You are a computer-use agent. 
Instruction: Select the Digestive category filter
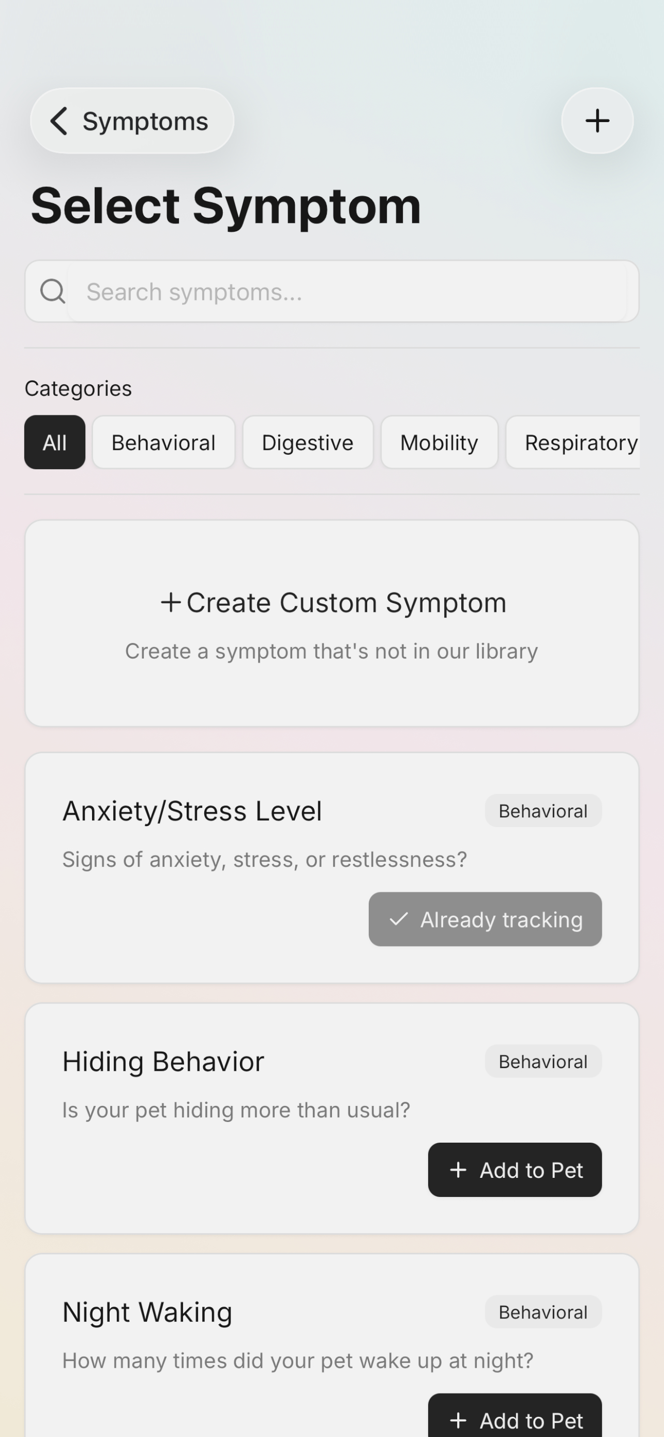click(307, 442)
